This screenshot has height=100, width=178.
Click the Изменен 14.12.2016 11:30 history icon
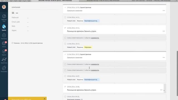13,43
